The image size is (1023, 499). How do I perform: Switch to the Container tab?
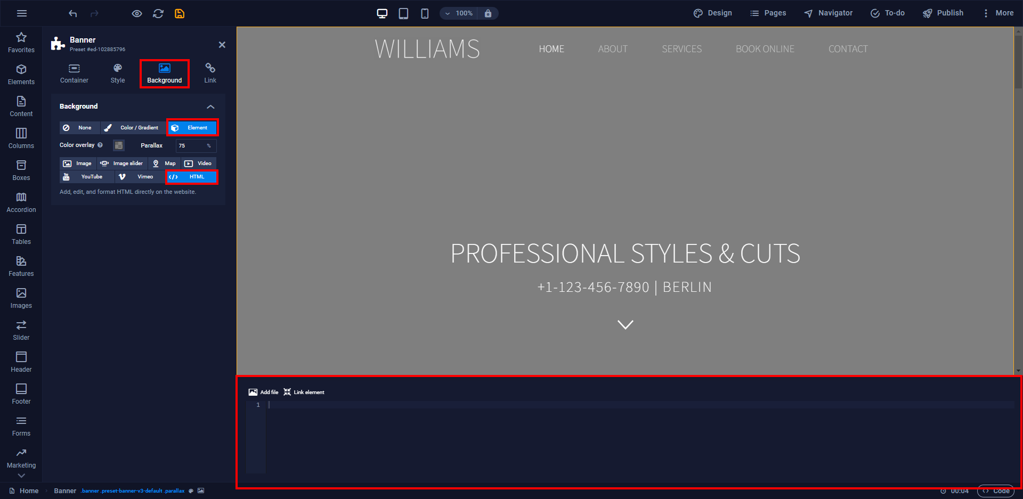pyautogui.click(x=74, y=73)
